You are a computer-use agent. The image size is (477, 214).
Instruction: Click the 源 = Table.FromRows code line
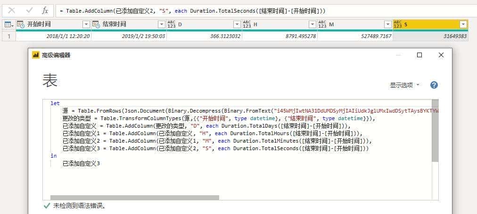251,111
